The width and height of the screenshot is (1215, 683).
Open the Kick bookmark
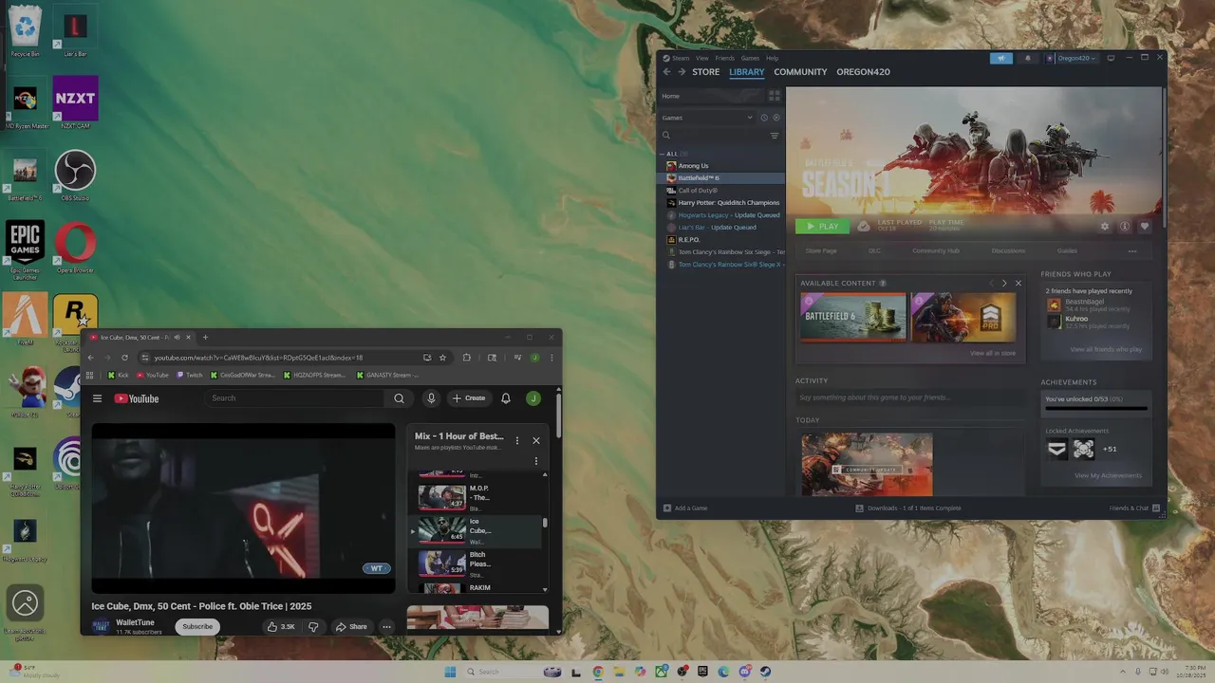(118, 375)
